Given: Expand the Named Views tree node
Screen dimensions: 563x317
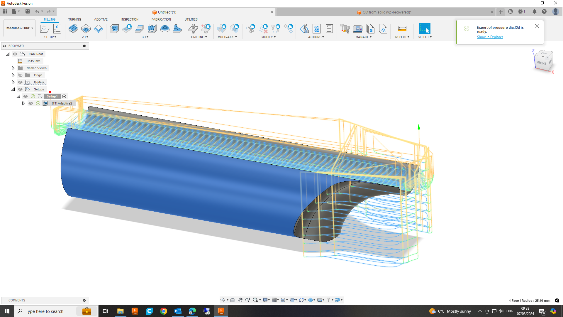Looking at the screenshot, I should [13, 68].
